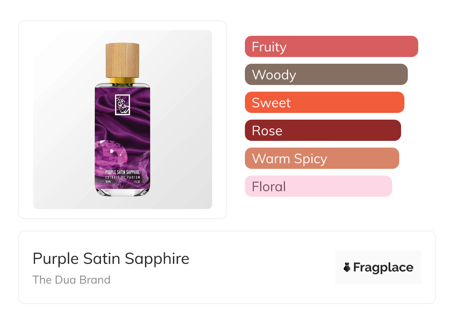Click the orange Sweet accord bar

point(324,102)
